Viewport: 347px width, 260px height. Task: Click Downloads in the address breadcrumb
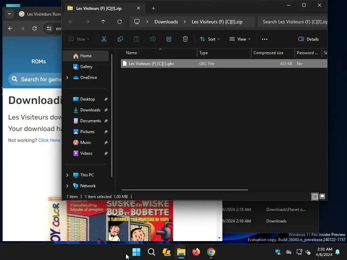166,22
